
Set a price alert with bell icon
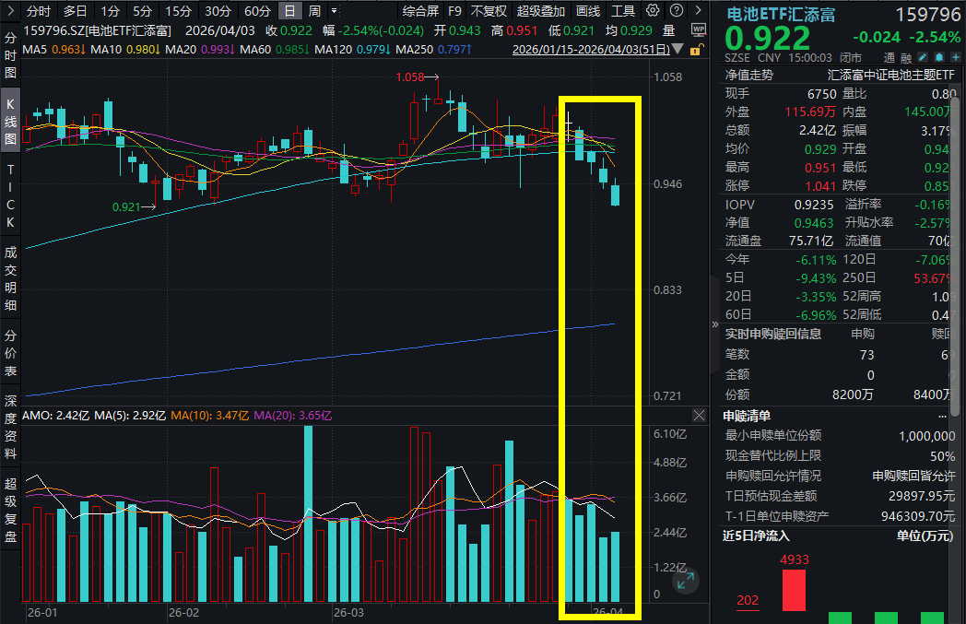938,56
